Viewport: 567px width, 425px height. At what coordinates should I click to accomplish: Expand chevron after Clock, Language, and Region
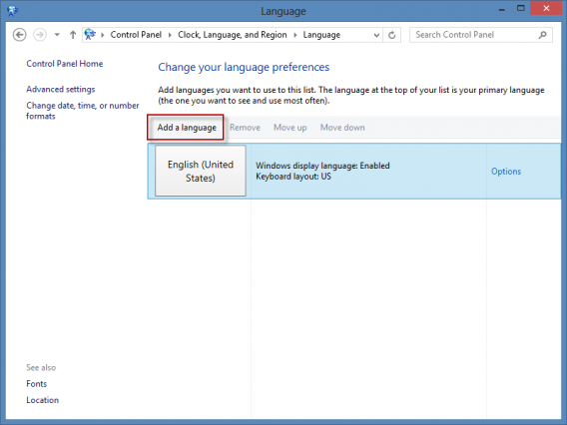(295, 35)
